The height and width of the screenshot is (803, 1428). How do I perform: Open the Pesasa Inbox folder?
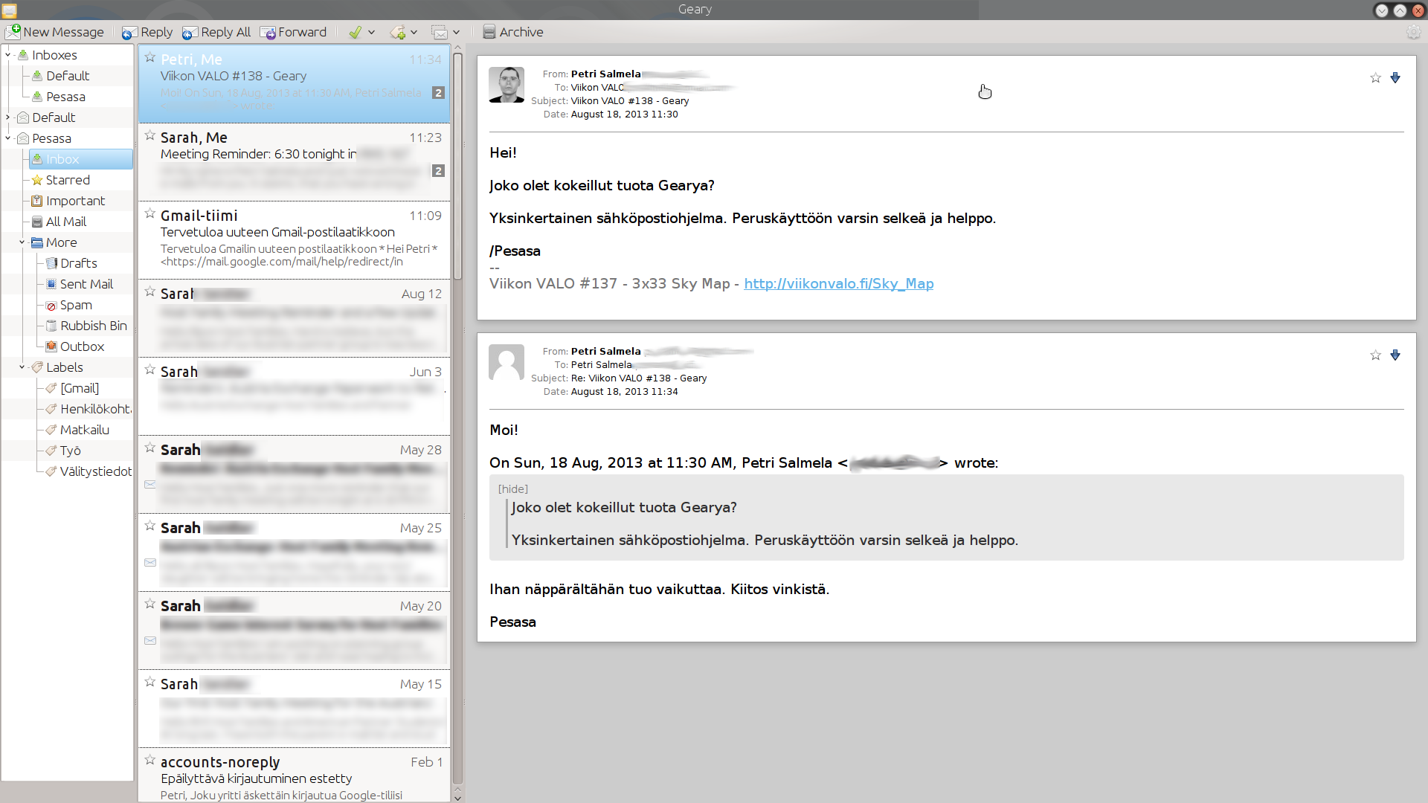tap(81, 159)
